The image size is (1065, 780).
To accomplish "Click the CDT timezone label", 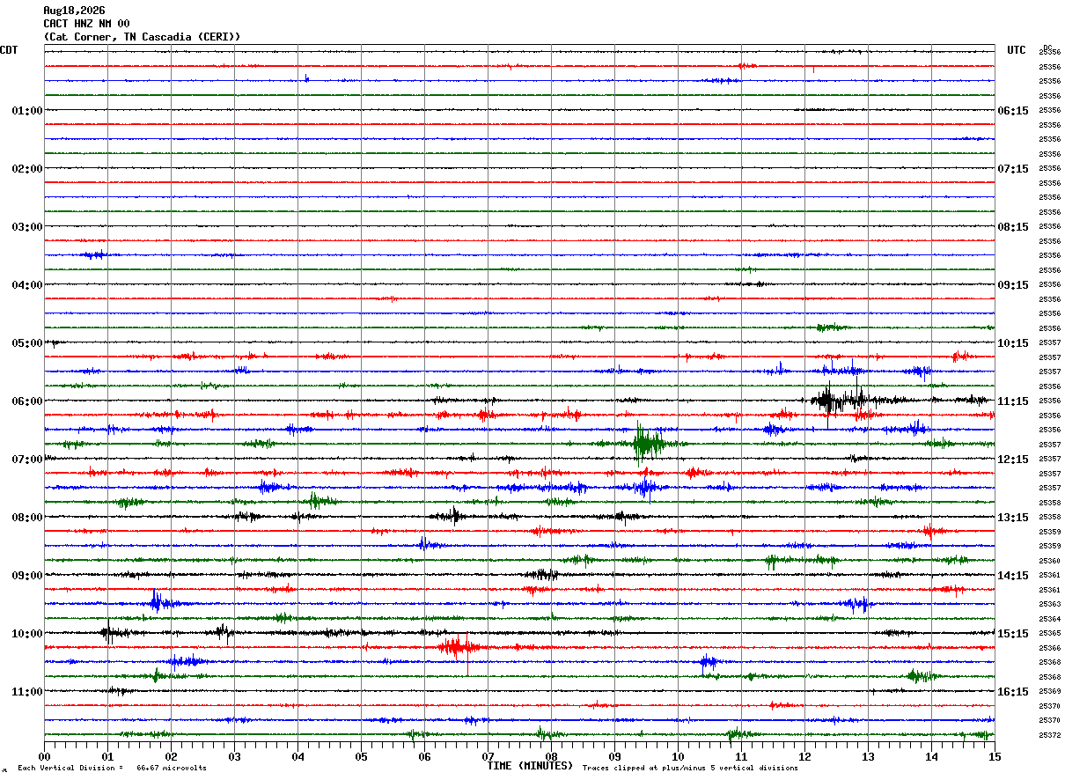I will [9, 50].
